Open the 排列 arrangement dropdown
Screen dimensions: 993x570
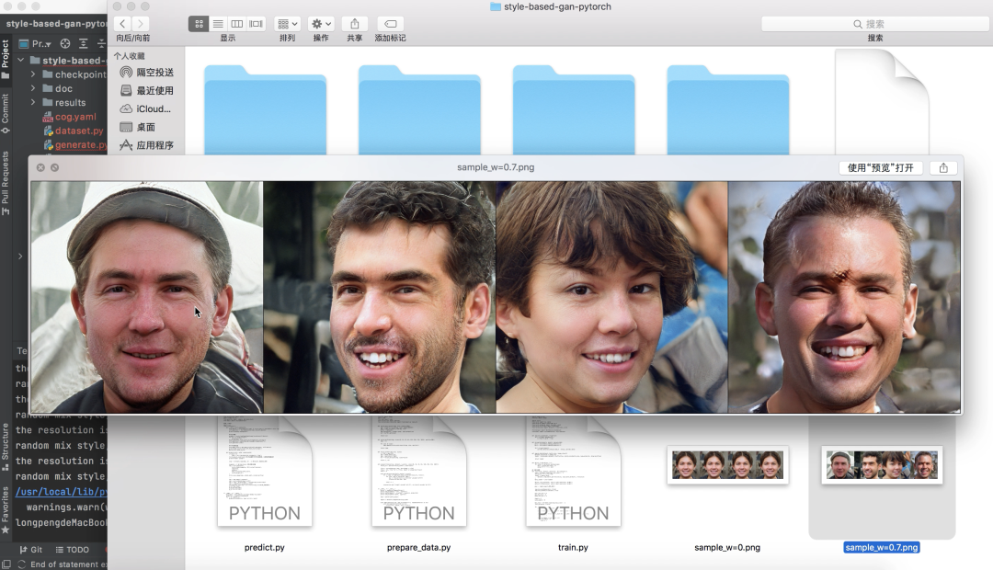pos(288,23)
